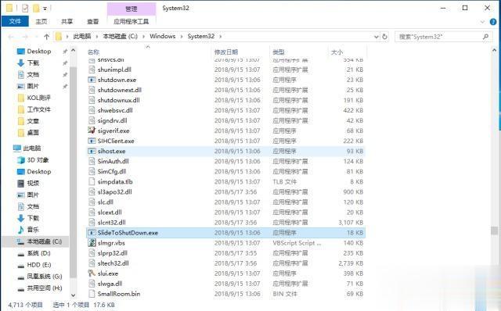Switch to the 共享 ribbon tab
This screenshot has height=311, width=501.
67,21
